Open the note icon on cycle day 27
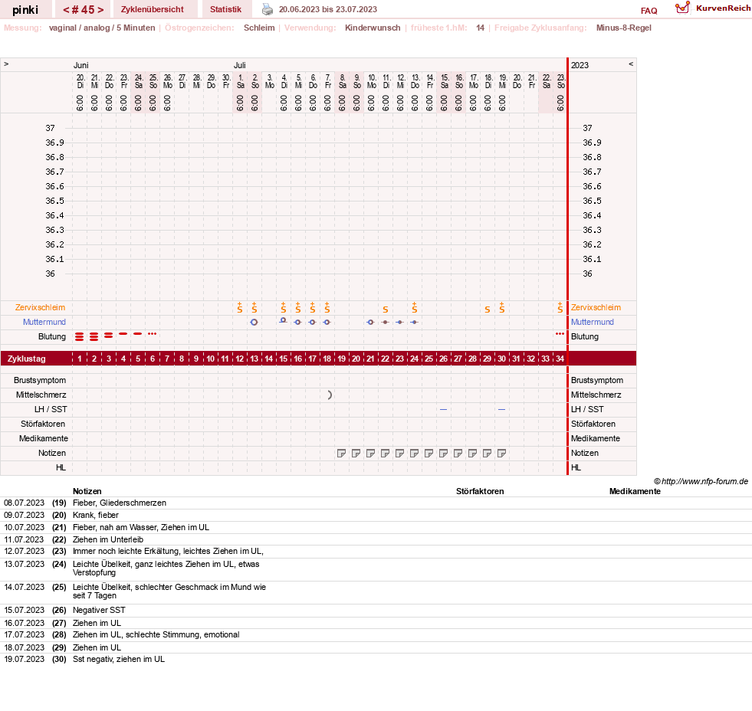This screenshot has width=752, height=711. [x=458, y=453]
